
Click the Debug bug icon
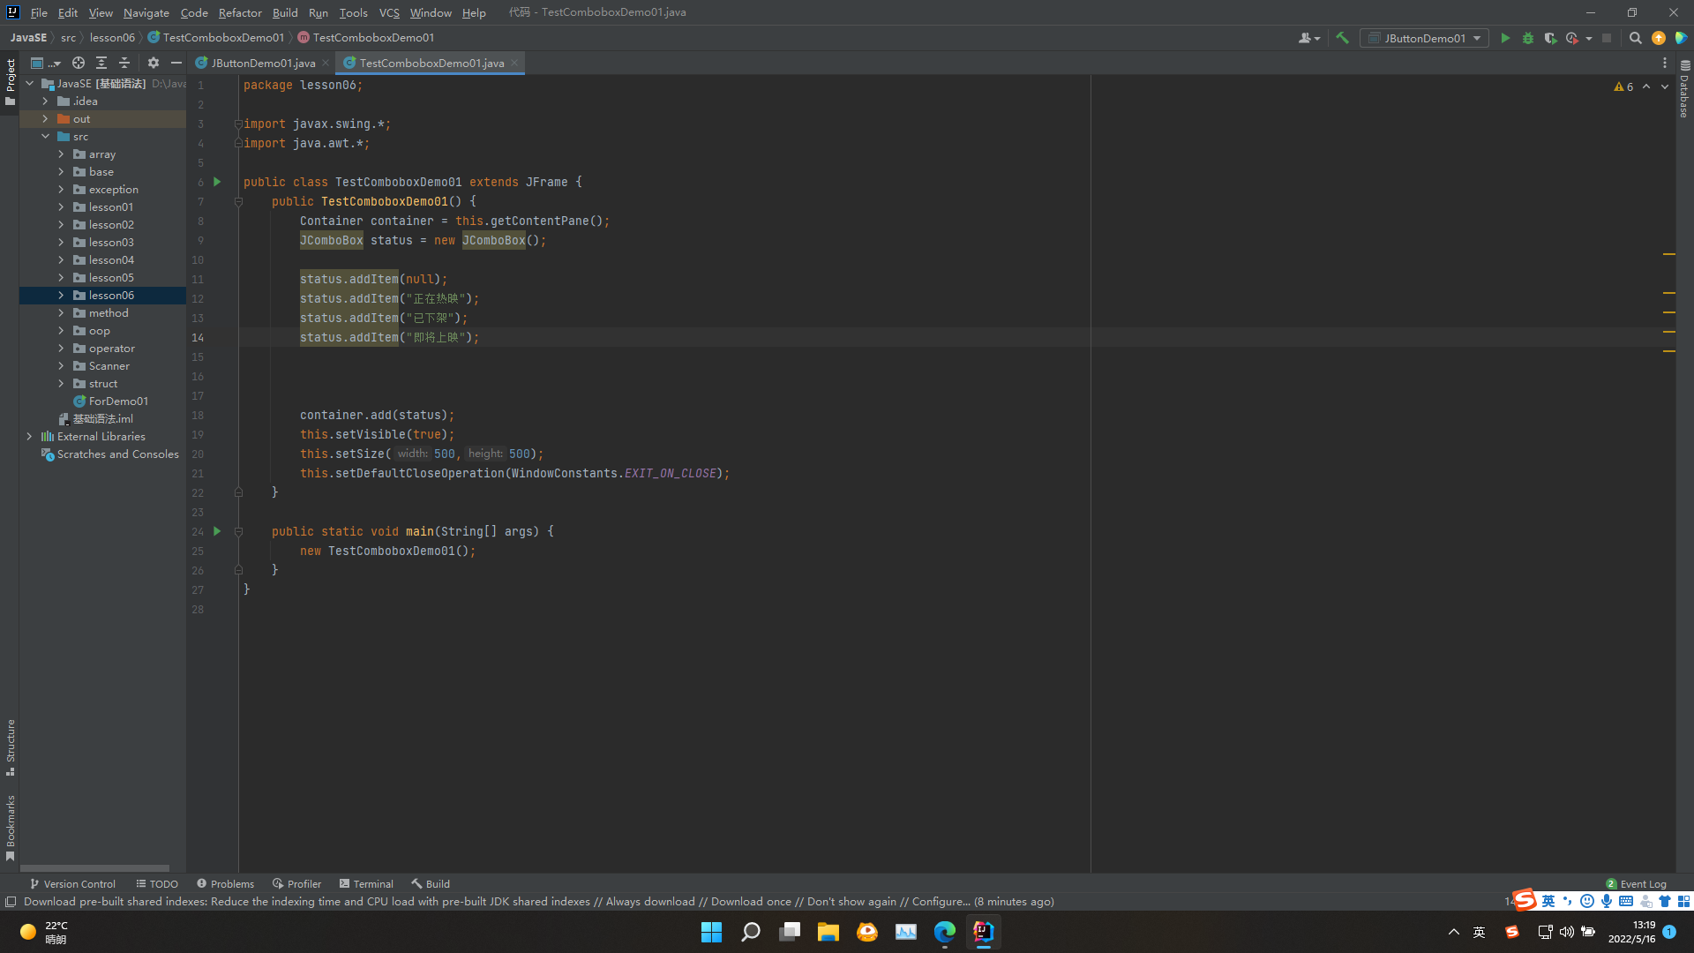pyautogui.click(x=1528, y=38)
